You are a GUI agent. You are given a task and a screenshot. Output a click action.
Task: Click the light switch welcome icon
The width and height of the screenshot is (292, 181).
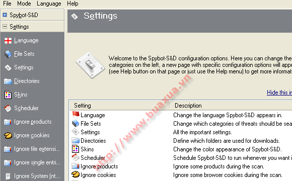coord(90,65)
